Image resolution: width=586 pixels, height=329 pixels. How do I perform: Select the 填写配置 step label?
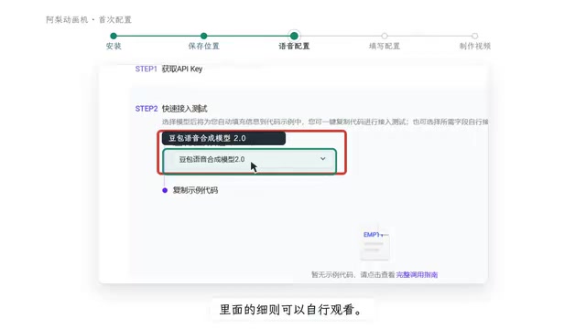click(385, 47)
